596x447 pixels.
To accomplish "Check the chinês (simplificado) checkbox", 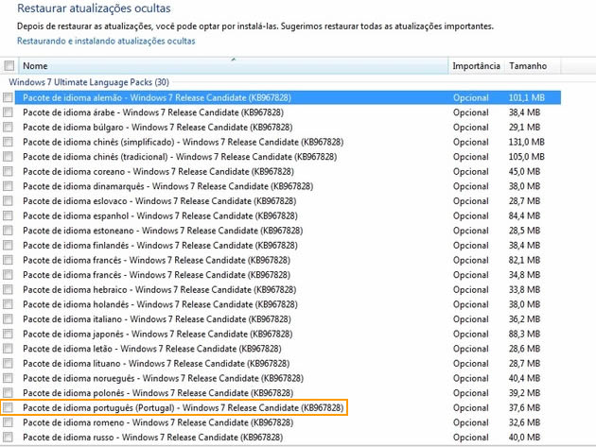I will point(8,142).
